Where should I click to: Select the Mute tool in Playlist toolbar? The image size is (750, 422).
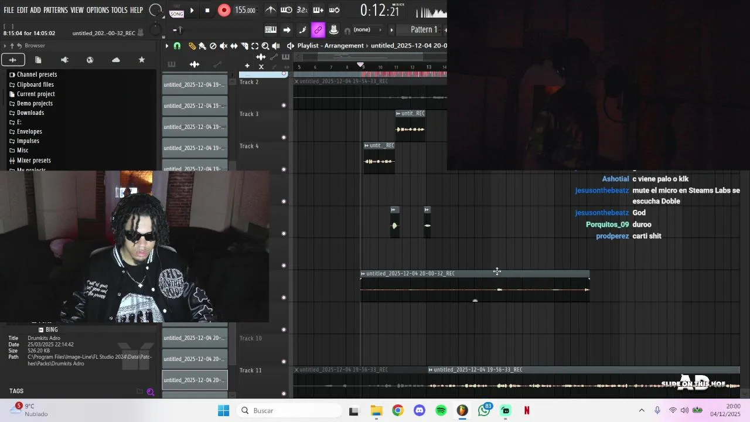(223, 46)
